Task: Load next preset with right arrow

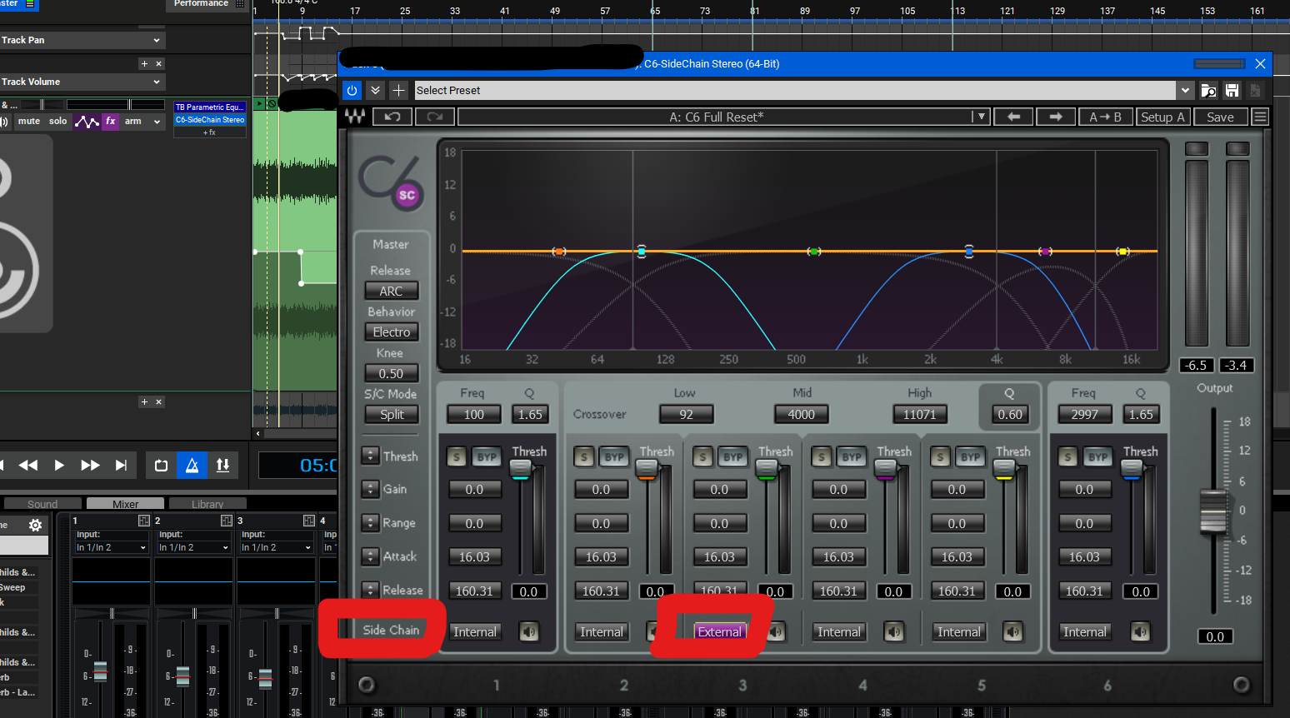Action: pos(1055,117)
